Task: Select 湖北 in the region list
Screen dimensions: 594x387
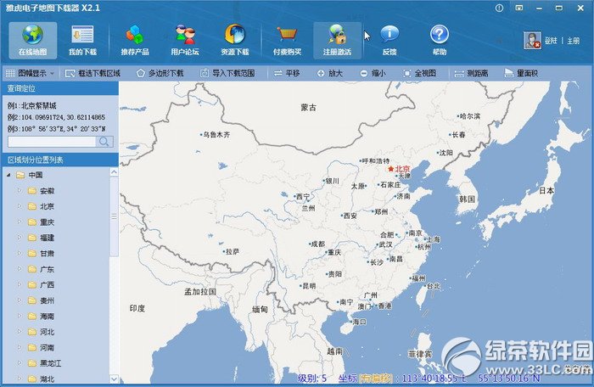Action: [x=47, y=379]
